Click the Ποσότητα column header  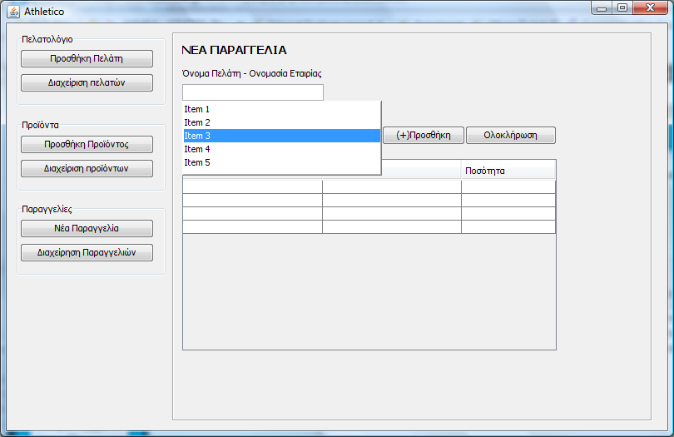[508, 171]
